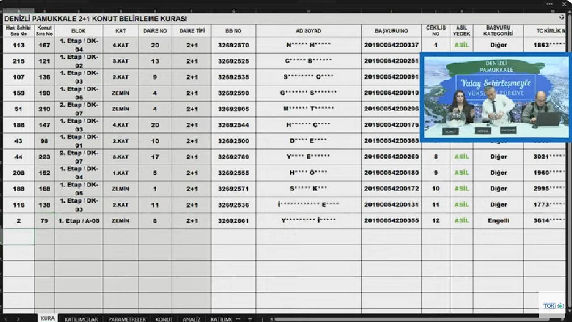Select the AD SOYAD header cell
This screenshot has width=572, height=322.
(308, 31)
